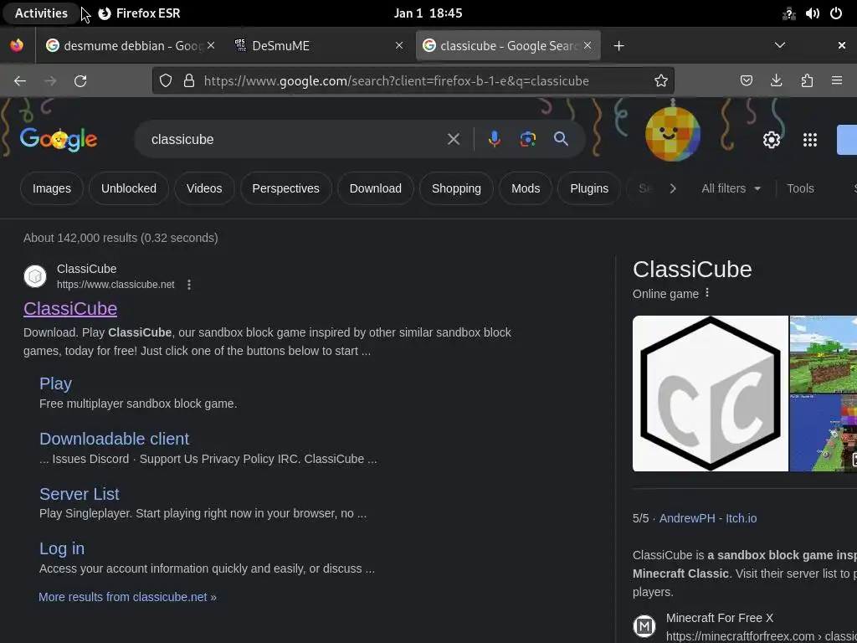Select the classicube Google Search tab
This screenshot has height=643, width=857.
click(x=508, y=45)
